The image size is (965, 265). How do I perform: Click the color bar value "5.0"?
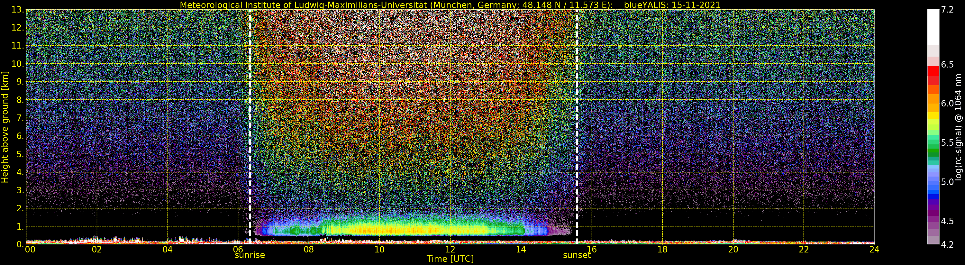pos(947,182)
